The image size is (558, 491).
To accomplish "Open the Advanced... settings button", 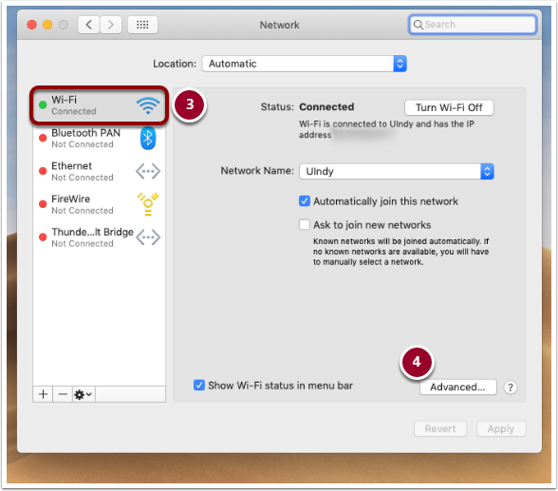I will pos(457,387).
